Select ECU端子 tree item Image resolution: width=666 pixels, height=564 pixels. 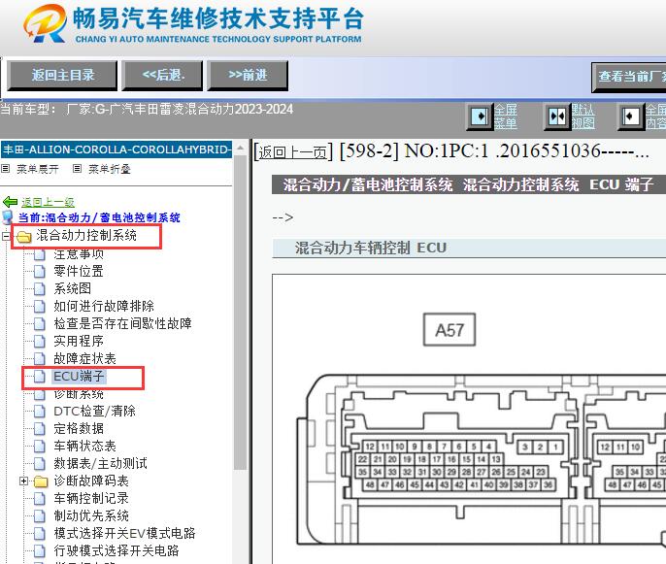tap(79, 377)
